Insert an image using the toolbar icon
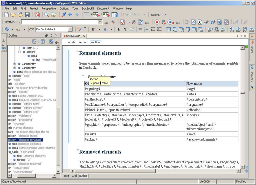This screenshot has width=256, height=185. [x=132, y=29]
